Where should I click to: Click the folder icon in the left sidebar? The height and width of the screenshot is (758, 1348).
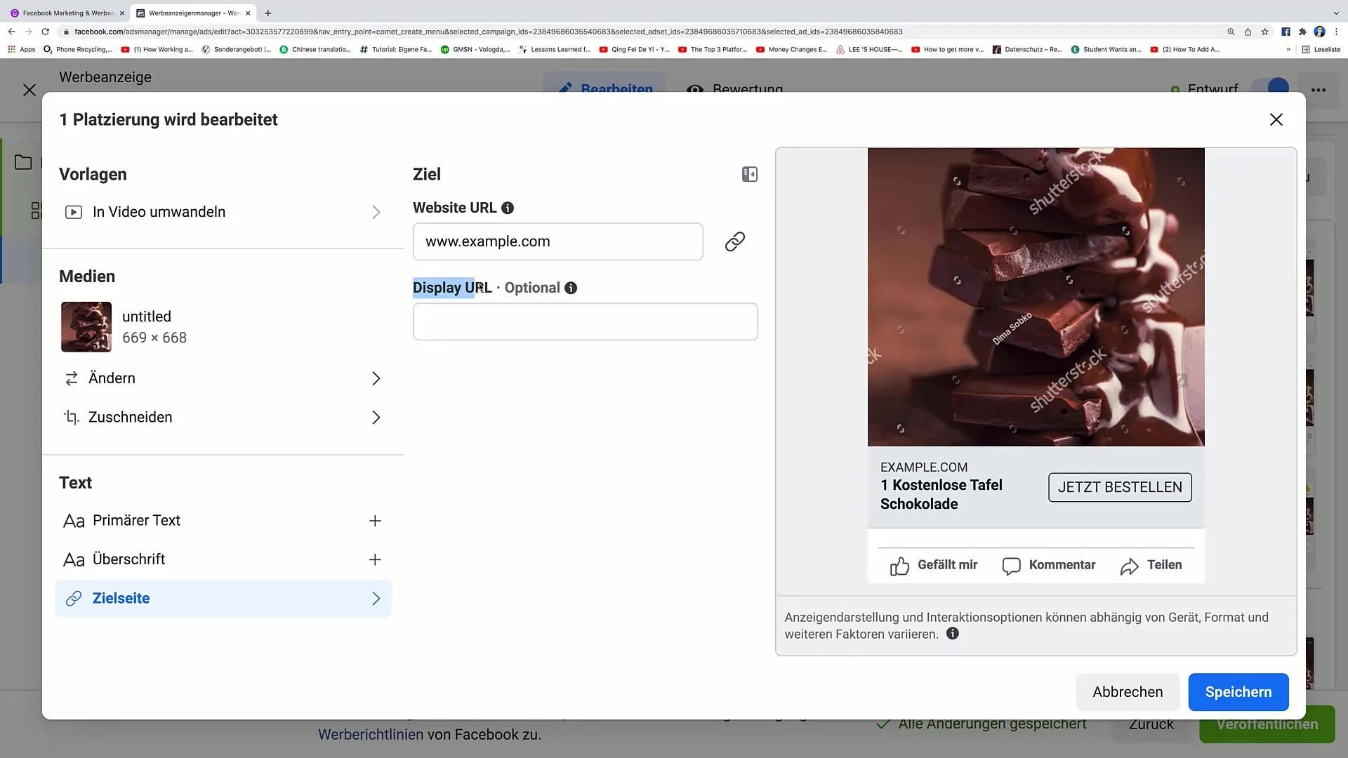[x=23, y=162]
